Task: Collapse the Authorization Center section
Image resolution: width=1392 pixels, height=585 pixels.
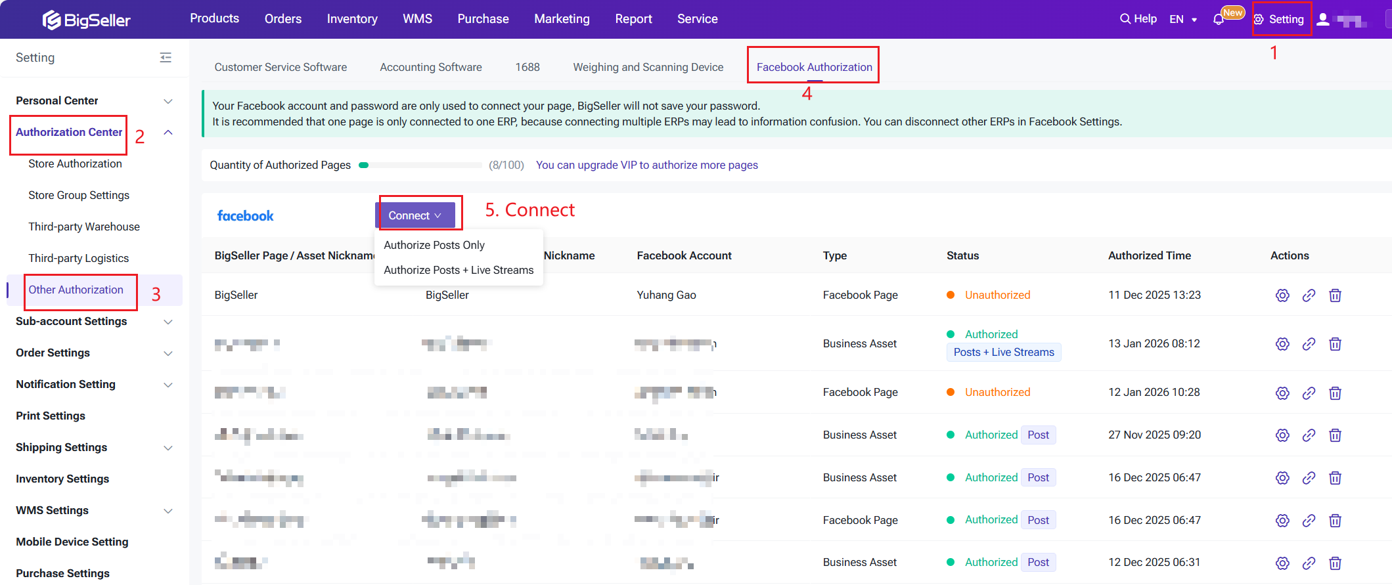Action: 168,133
